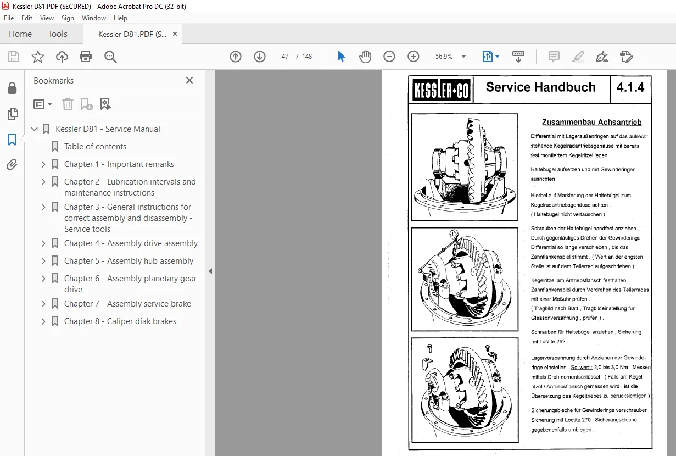Open Table of contents bookmark
This screenshot has height=456, width=676.
95,147
